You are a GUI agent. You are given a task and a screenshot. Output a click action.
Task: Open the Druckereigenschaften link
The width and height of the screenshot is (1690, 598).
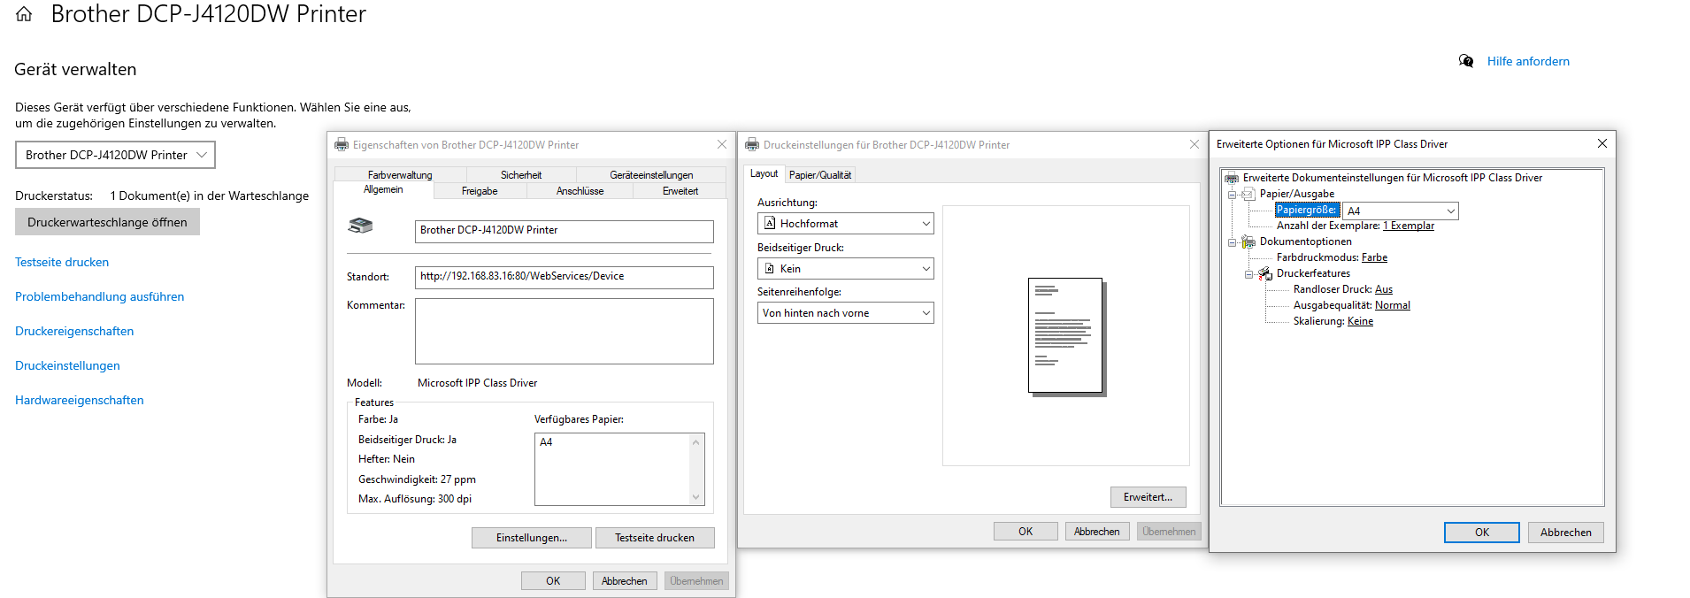74,331
